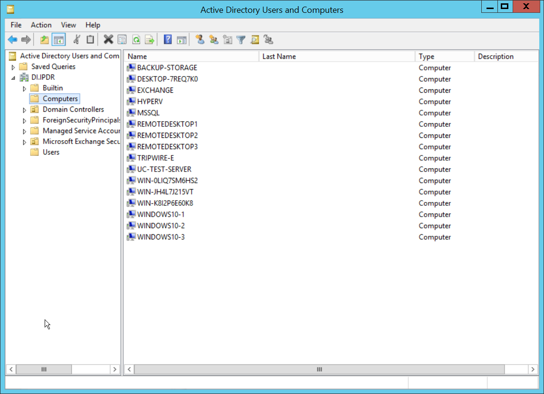Click the Find objects toolbar icon
544x394 pixels.
(255, 39)
